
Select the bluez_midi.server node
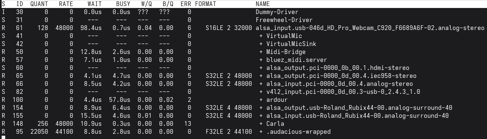point(297,60)
